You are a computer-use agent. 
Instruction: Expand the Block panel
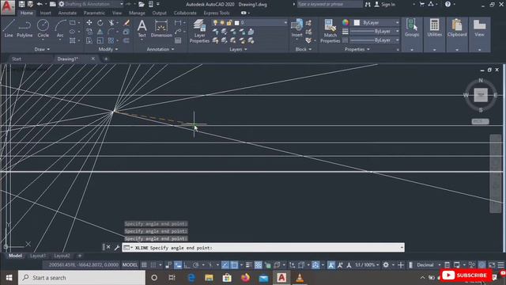pyautogui.click(x=304, y=49)
